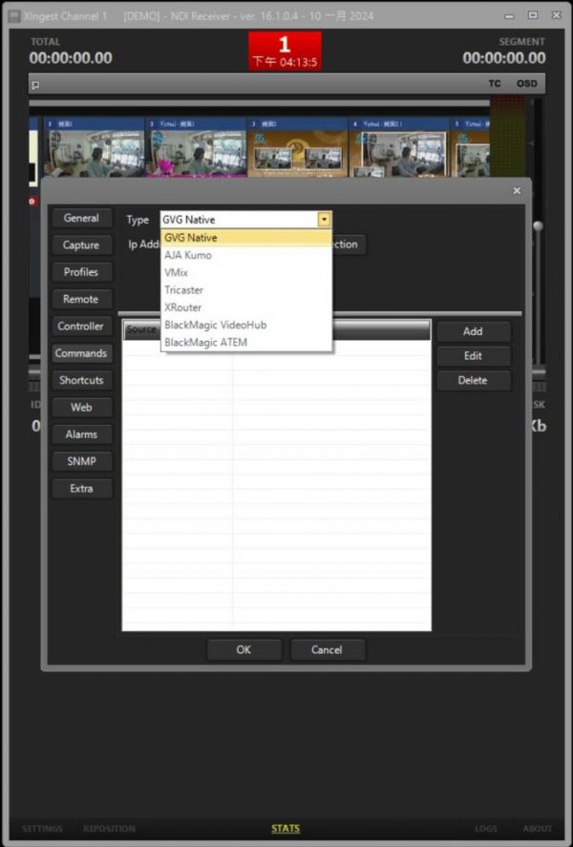Open LOGS from the bottom bar
Image resolution: width=573 pixels, height=847 pixels.
coord(485,829)
